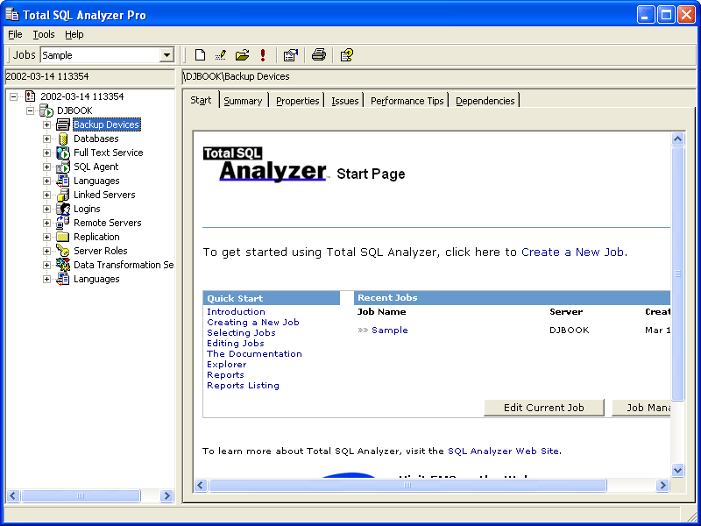Click the red exclamation Issues toolbar icon

point(263,55)
